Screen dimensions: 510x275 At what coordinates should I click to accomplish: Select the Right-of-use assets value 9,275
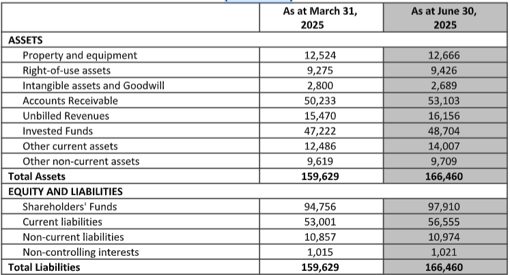[320, 70]
